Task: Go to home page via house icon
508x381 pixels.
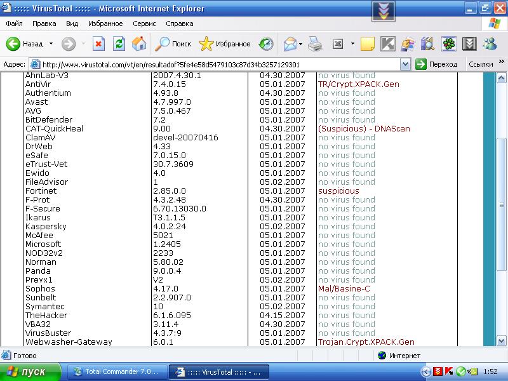Action: tap(139, 44)
